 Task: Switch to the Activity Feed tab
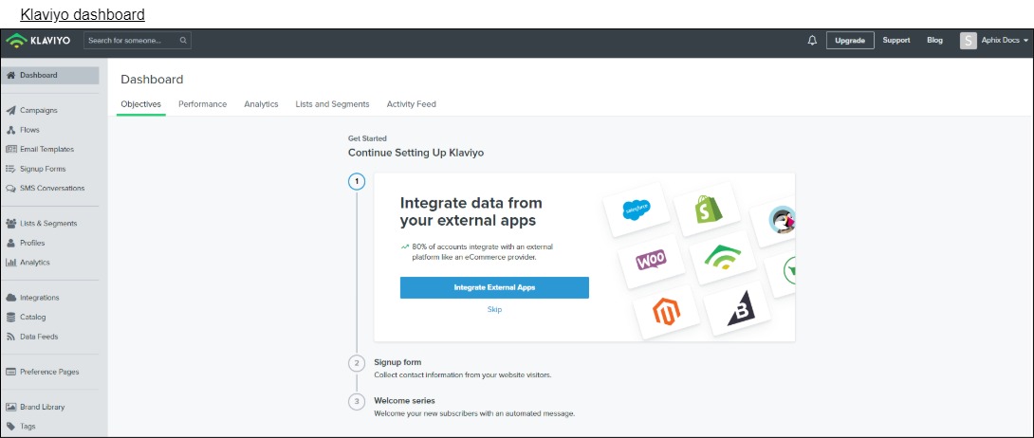(x=411, y=104)
